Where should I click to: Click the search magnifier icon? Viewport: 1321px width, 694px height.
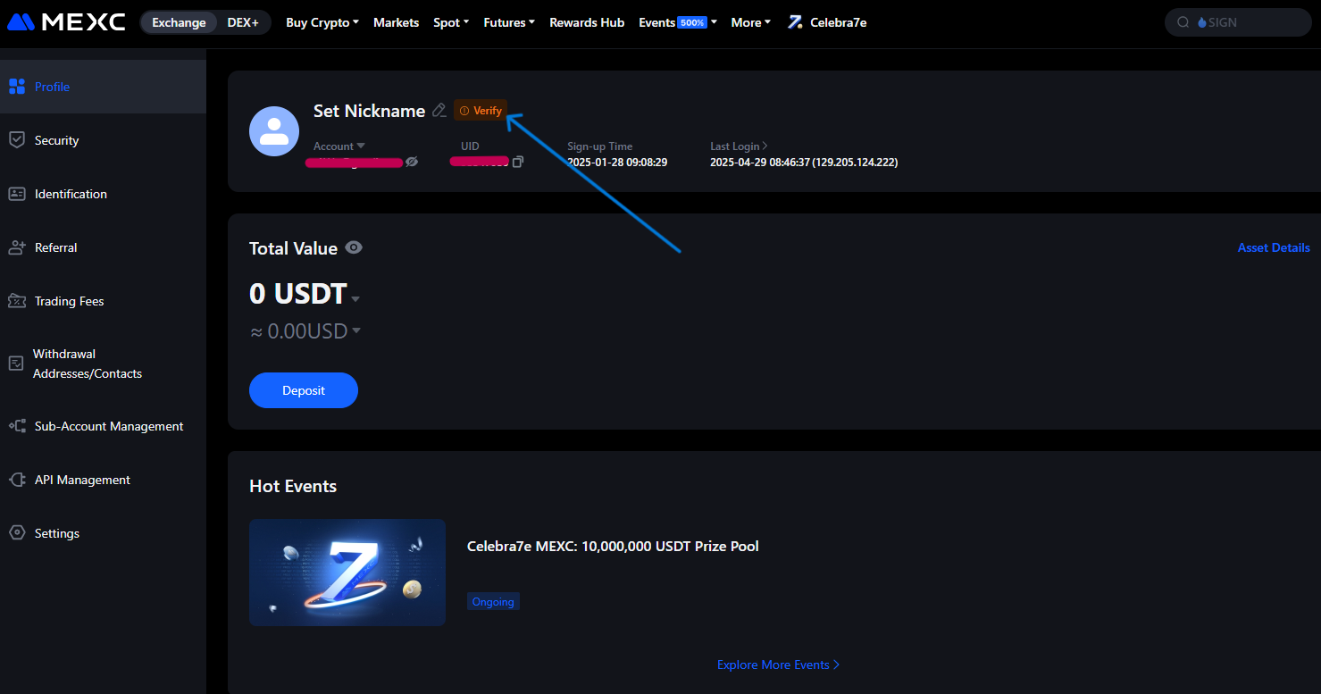point(1183,22)
